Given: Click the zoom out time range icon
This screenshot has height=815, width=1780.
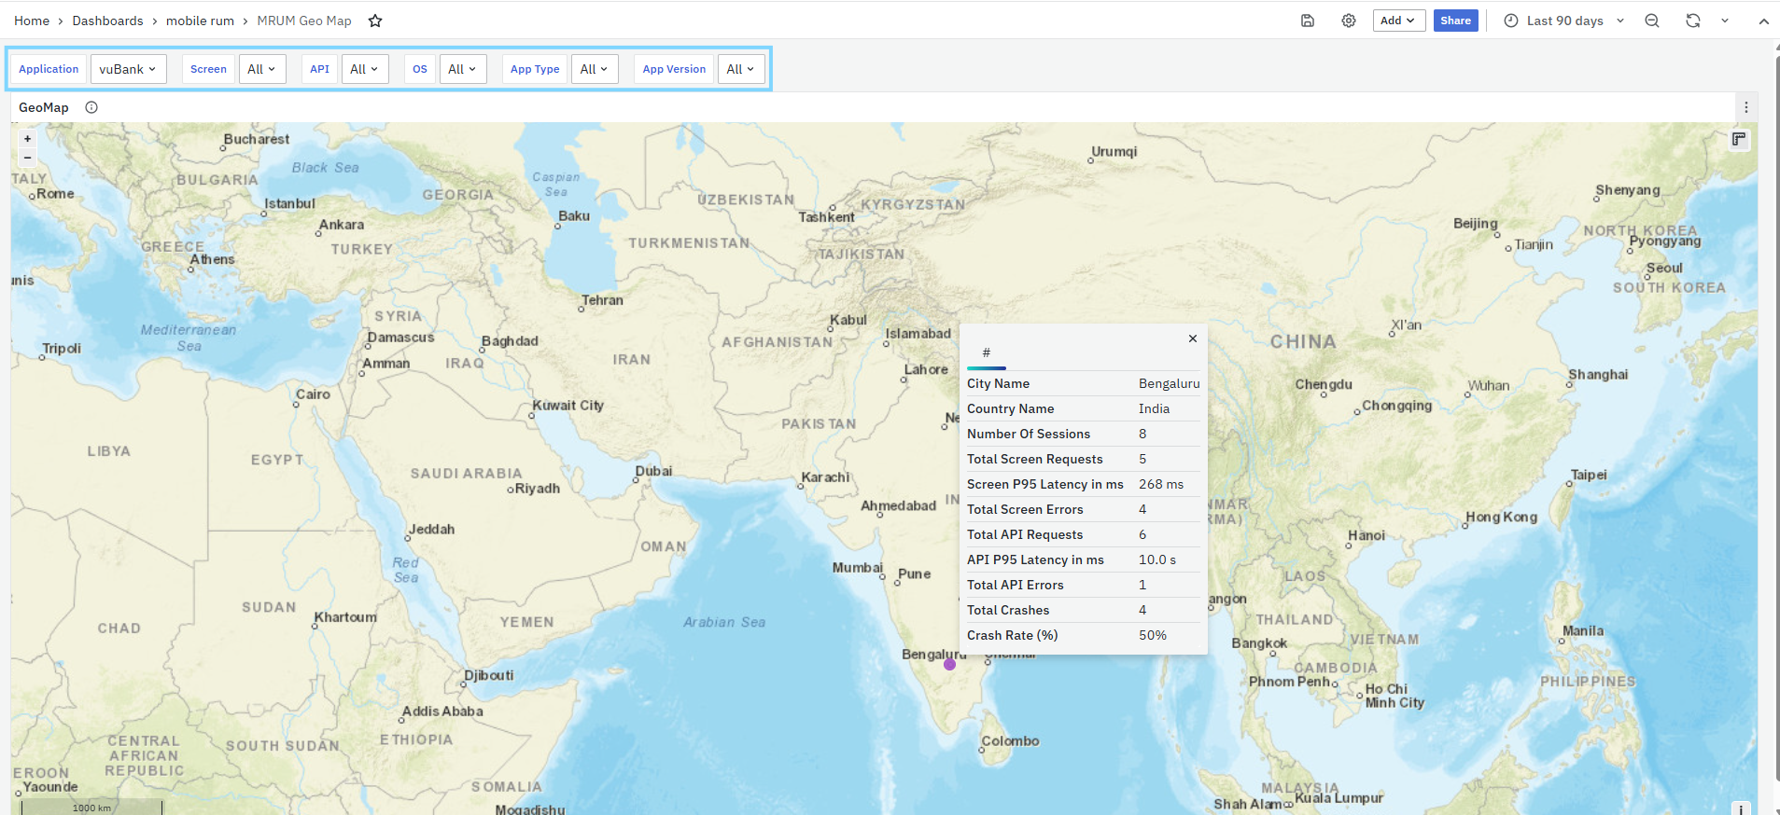Looking at the screenshot, I should coord(1652,21).
